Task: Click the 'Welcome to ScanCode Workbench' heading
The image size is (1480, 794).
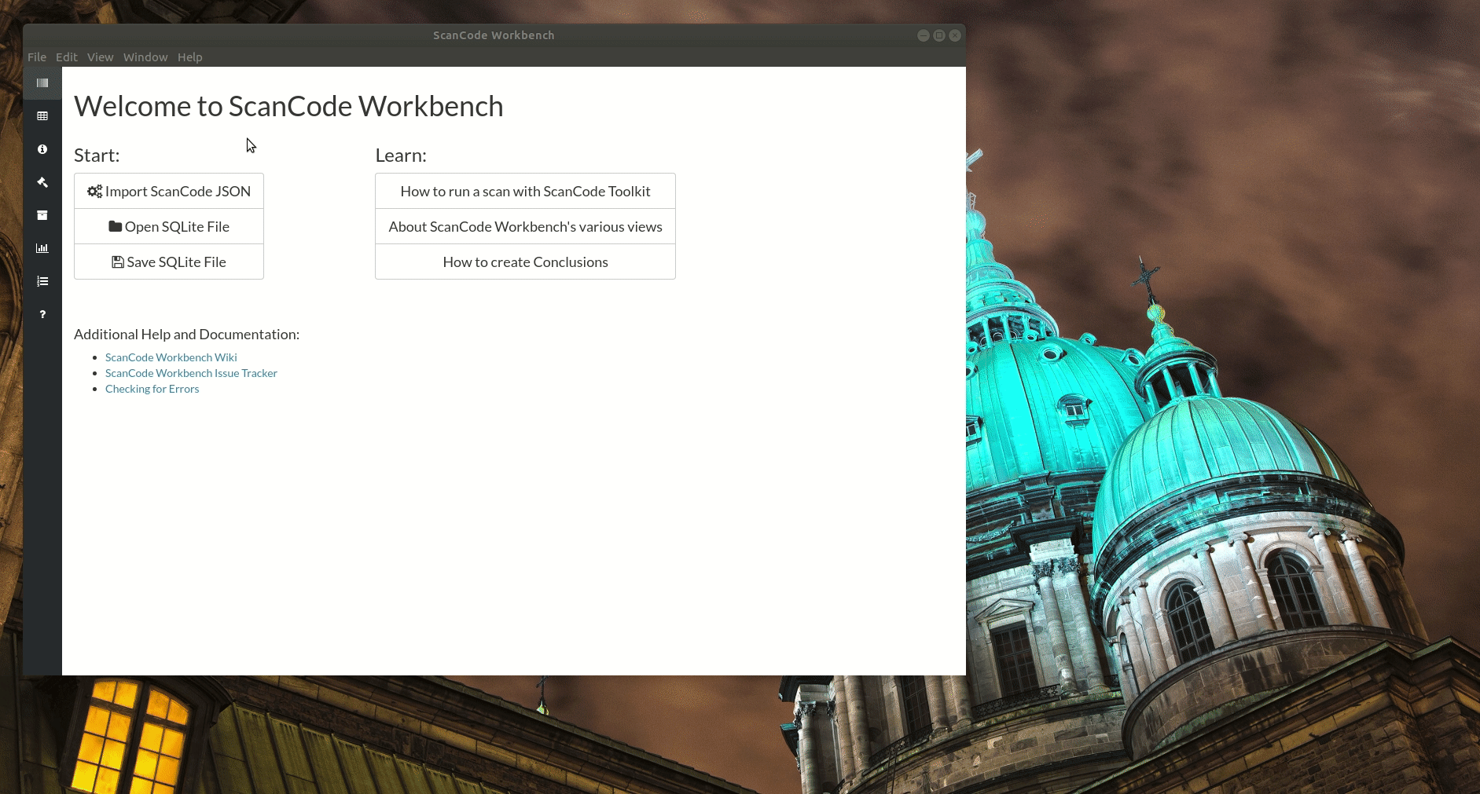Action: point(288,106)
